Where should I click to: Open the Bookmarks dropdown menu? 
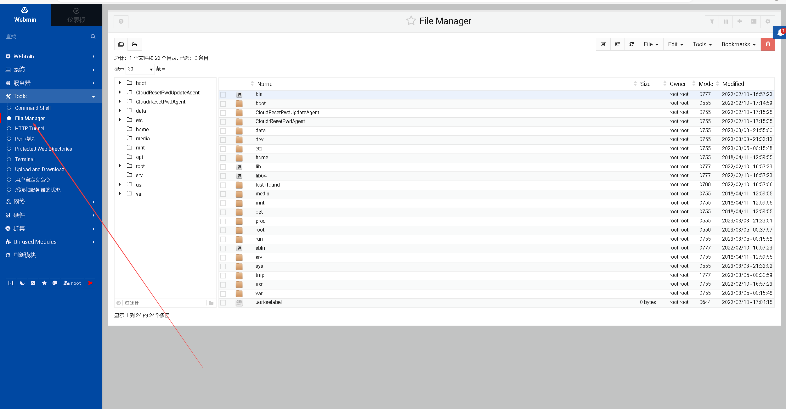coord(738,44)
